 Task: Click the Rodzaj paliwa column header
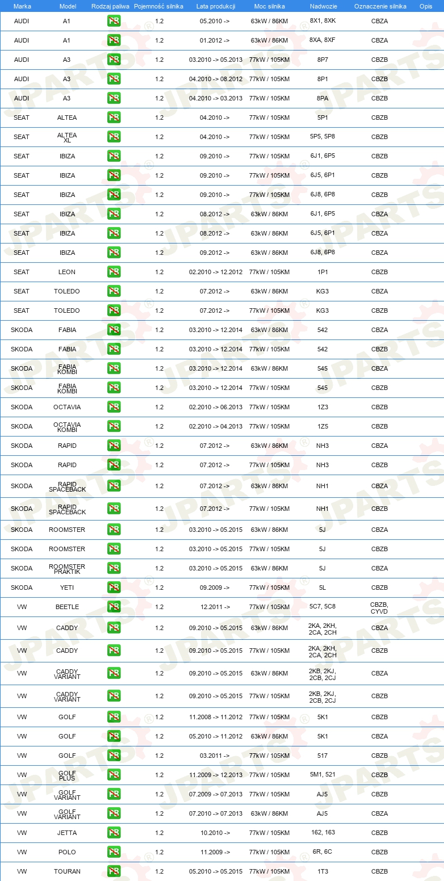click(110, 6)
